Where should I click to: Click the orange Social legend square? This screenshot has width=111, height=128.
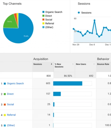(x=43, y=20)
